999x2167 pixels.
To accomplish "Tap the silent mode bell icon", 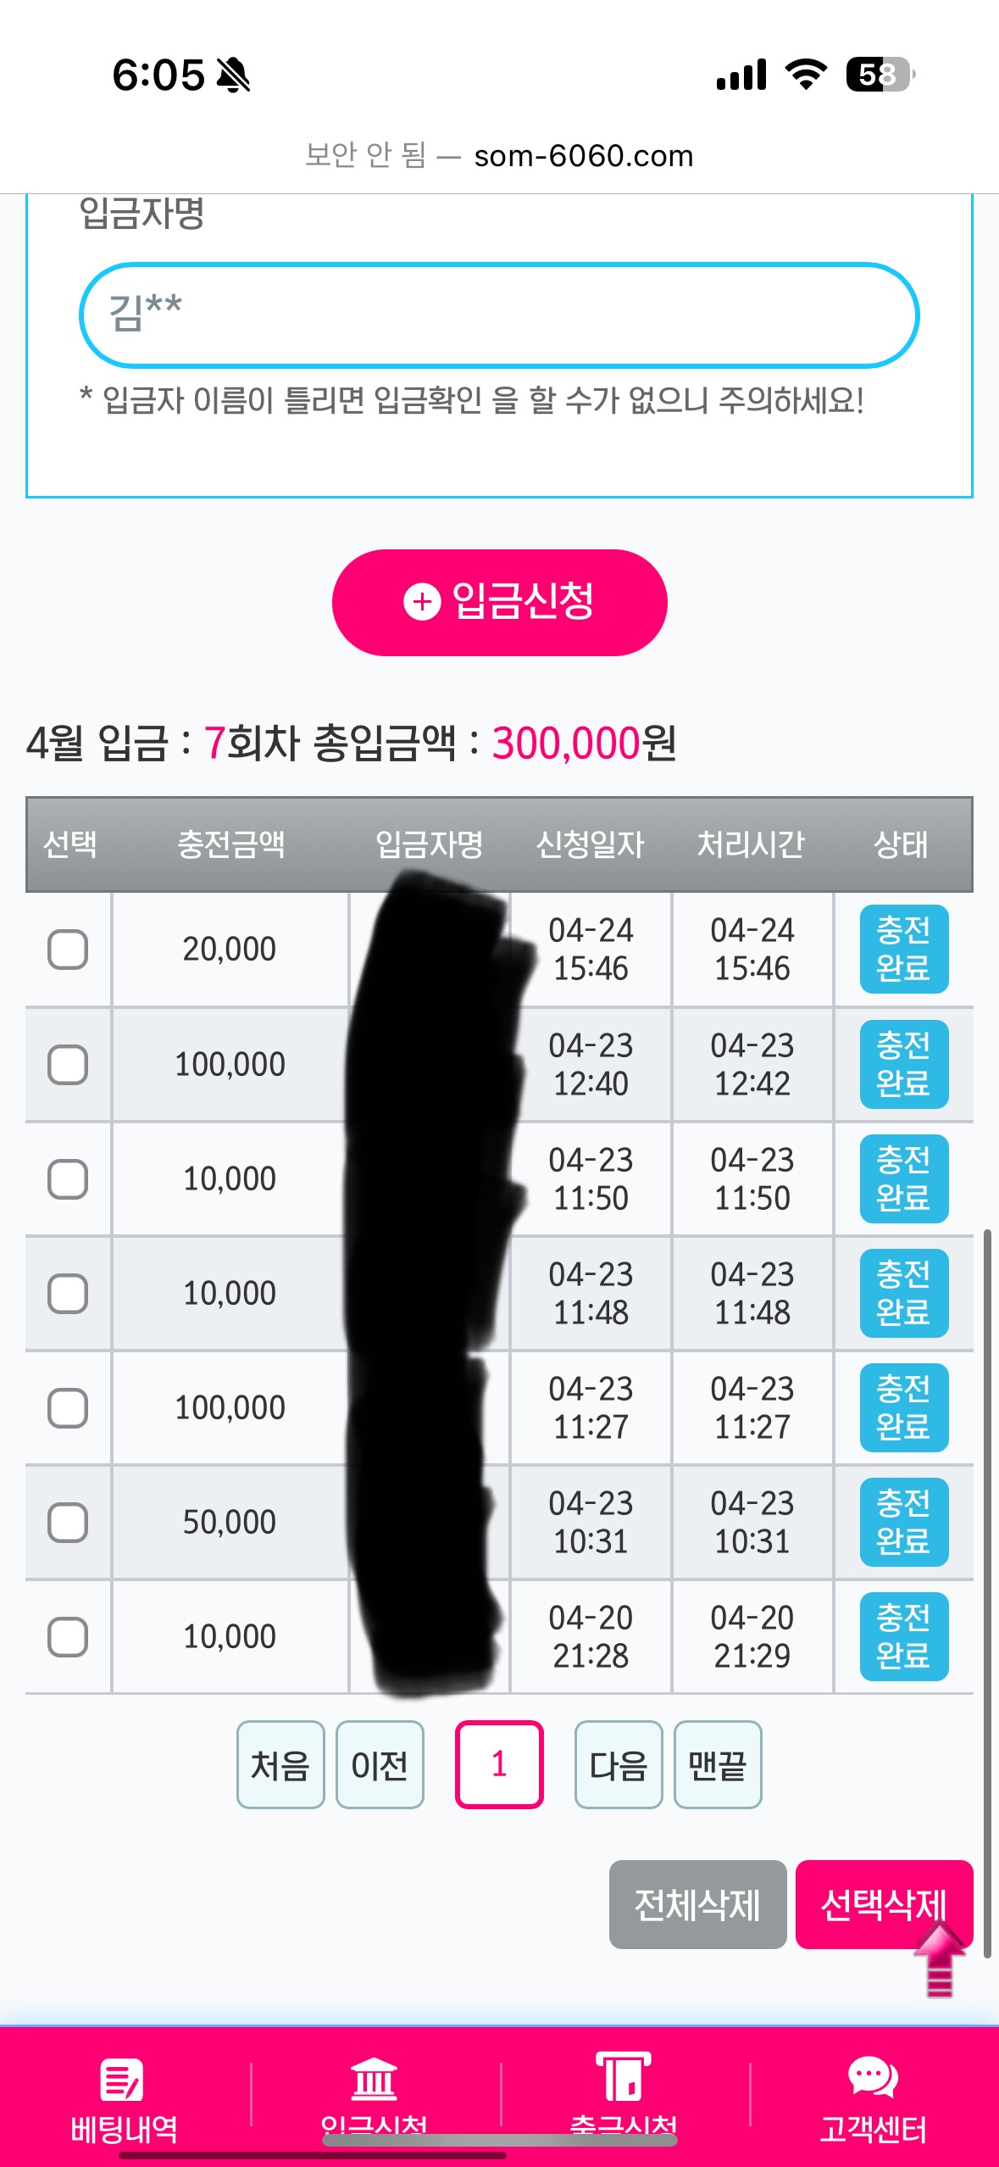I will click(x=233, y=75).
